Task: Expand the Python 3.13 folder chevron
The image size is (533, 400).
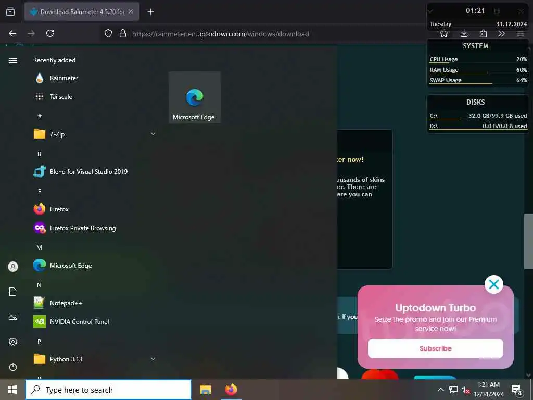Action: click(153, 359)
